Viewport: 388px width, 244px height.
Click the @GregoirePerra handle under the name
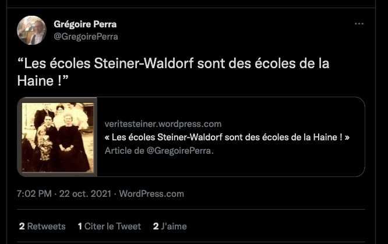[86, 37]
